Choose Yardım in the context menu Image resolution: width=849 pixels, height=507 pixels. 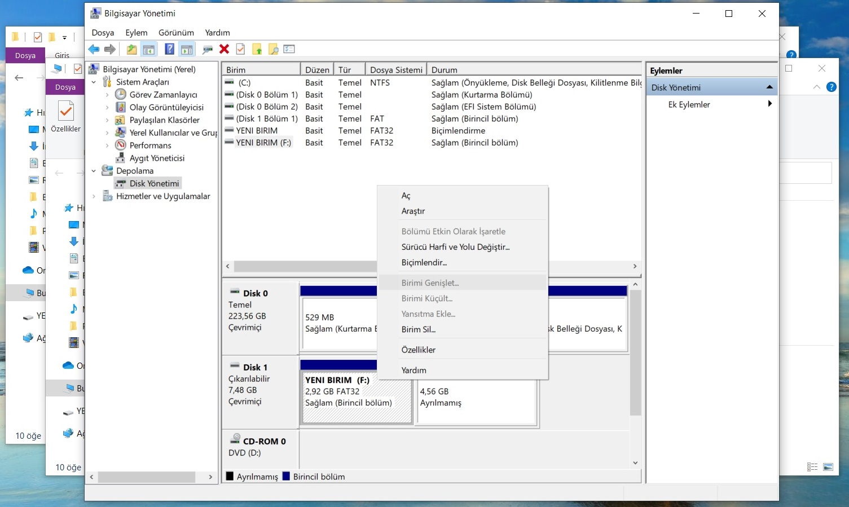(463, 370)
